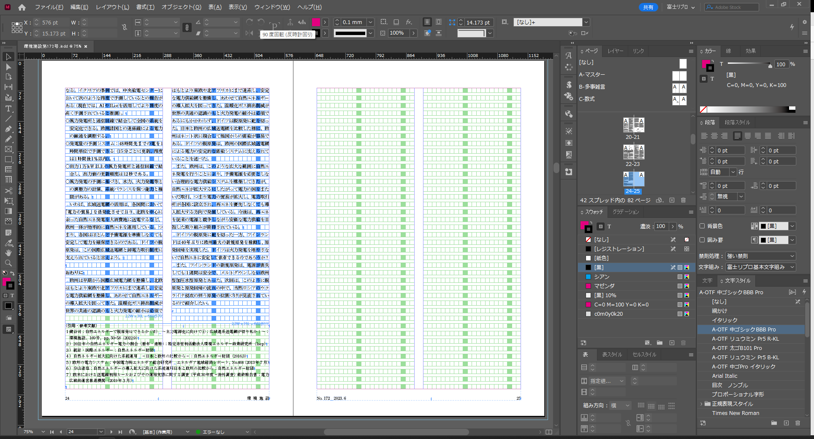Screen dimensions: 814x439
Task: Click Adobe Stock search field
Action: click(x=732, y=7)
